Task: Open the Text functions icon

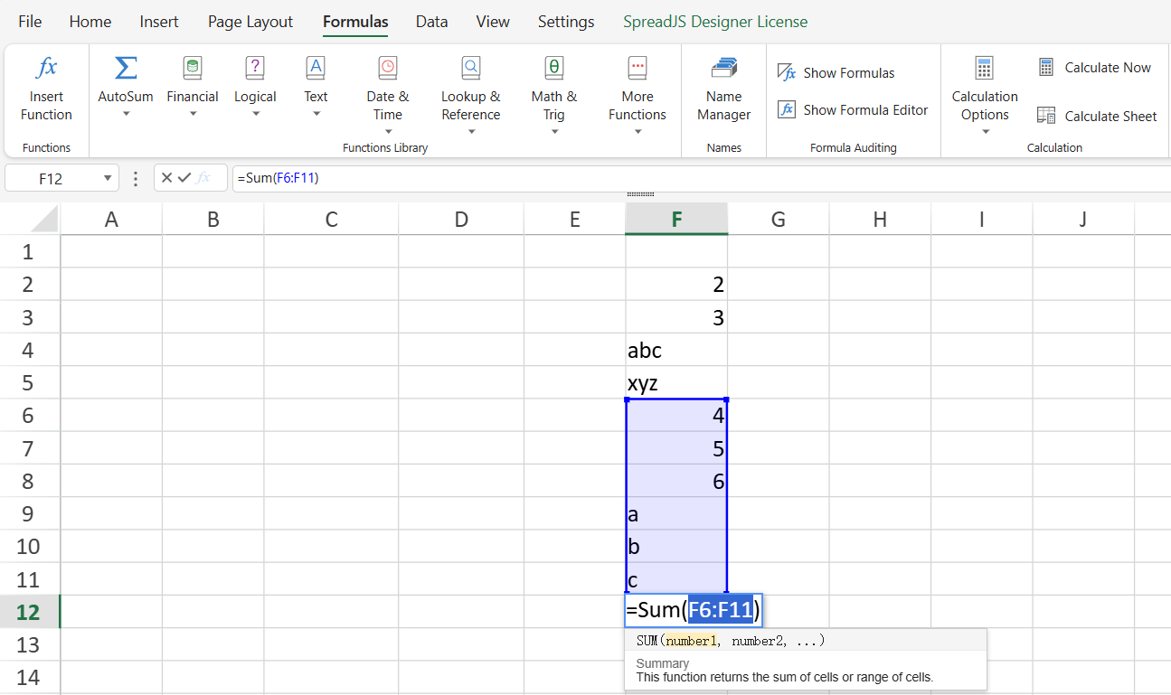Action: (316, 68)
